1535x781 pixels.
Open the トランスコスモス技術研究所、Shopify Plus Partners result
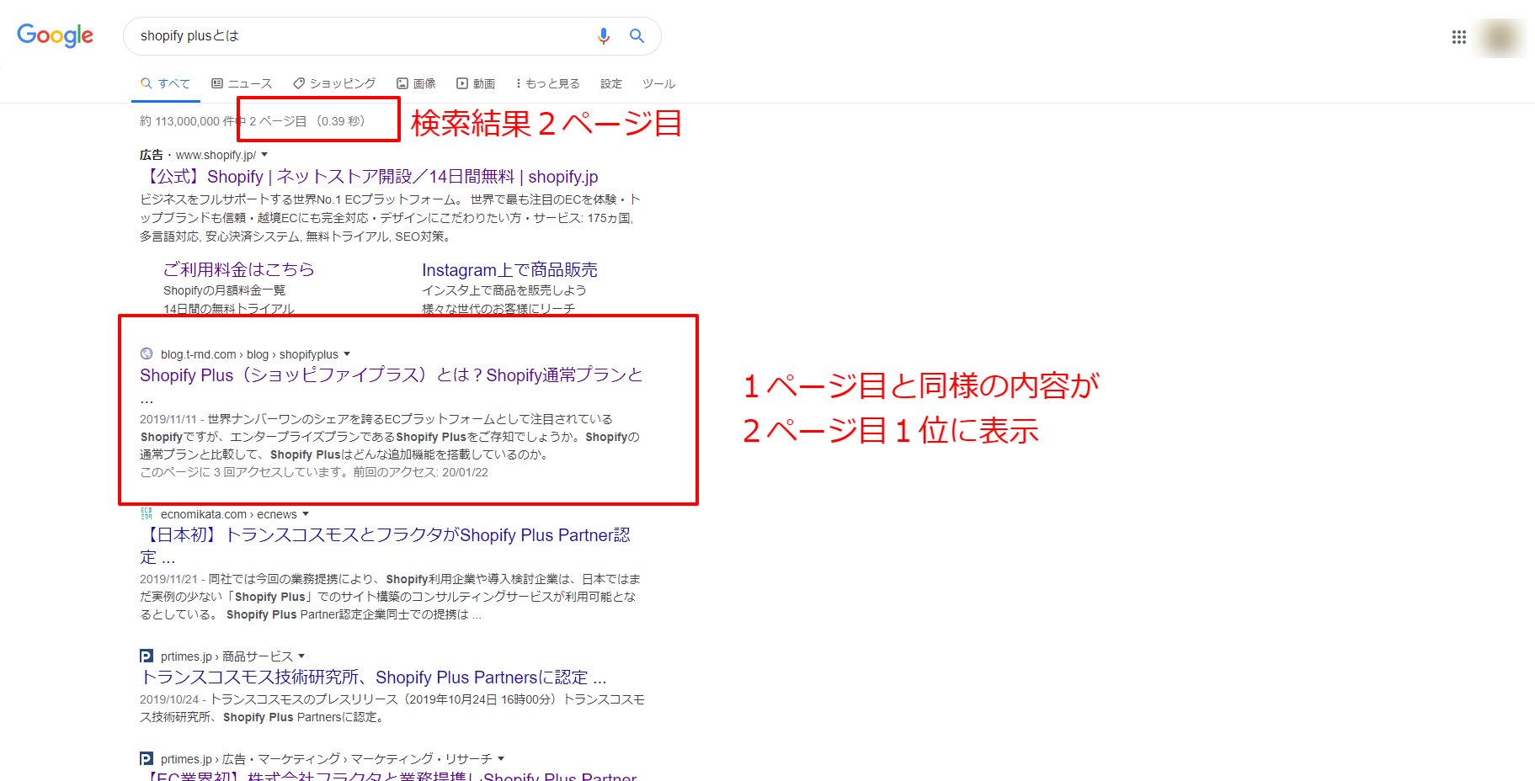[x=373, y=677]
